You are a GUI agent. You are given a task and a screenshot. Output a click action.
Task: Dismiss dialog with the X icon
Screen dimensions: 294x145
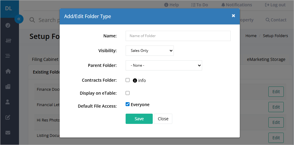233,16
